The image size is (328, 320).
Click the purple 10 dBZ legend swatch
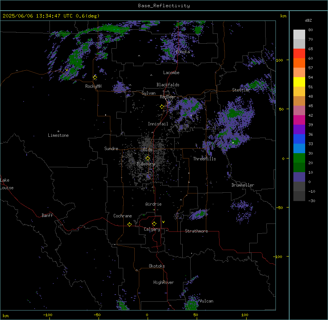[299, 177]
